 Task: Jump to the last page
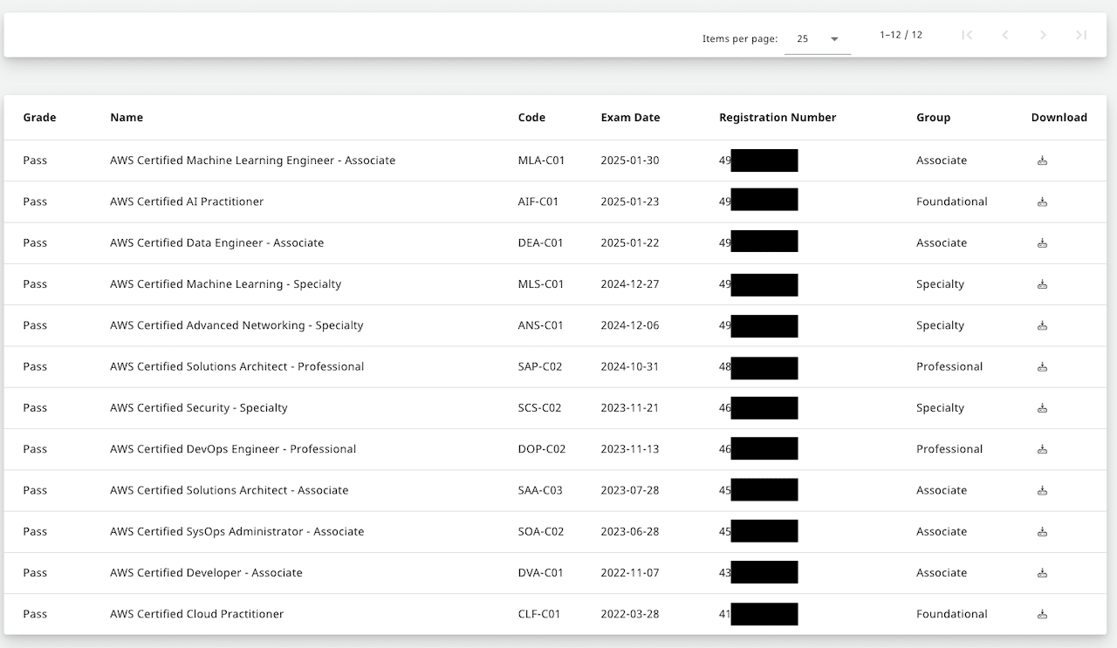coord(1081,35)
